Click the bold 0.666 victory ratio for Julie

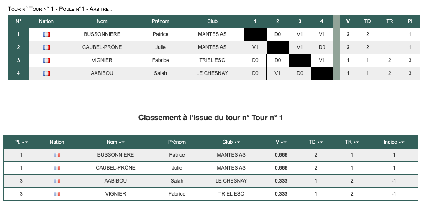pyautogui.click(x=281, y=168)
